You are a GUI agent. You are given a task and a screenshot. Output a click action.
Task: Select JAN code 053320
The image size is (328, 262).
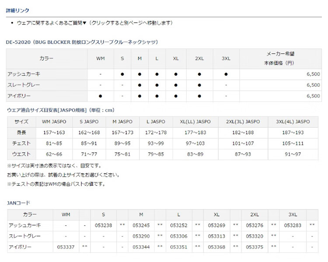click(255, 236)
